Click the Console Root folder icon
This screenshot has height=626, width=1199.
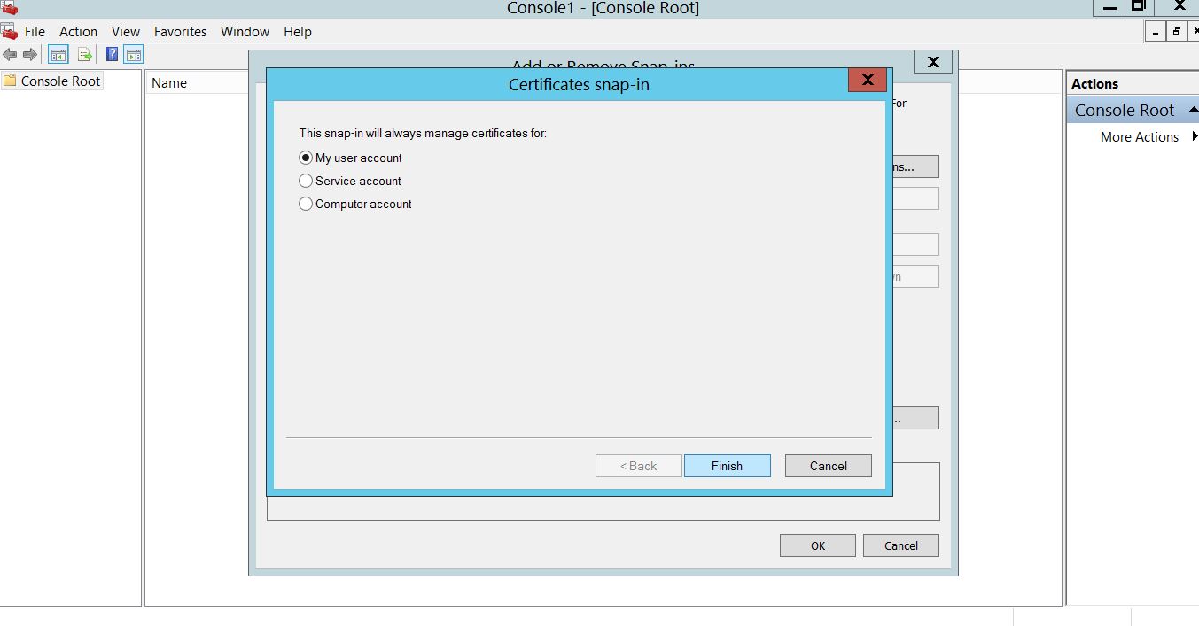click(x=10, y=81)
